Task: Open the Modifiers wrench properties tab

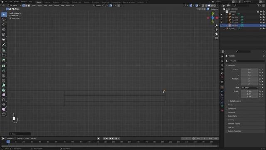Action: 222,91
